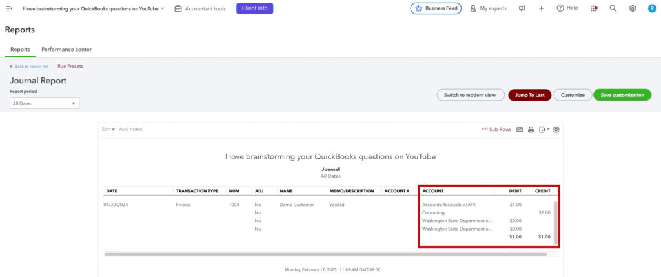Click the report's vertical scrollbar

(556, 223)
